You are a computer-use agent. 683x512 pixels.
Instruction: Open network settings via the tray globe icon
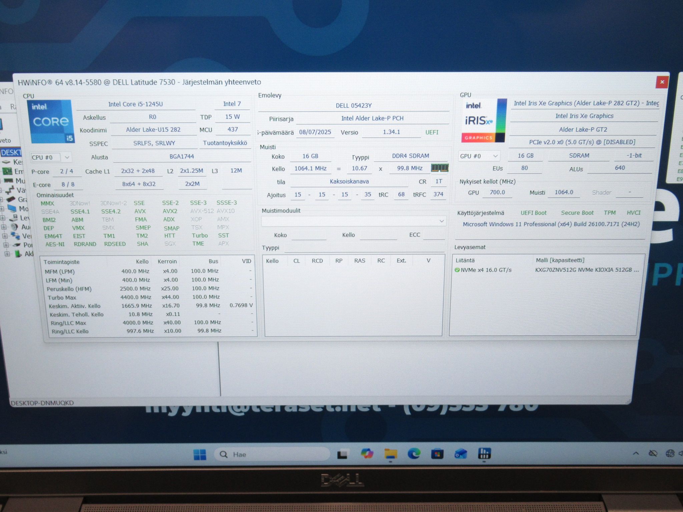pos(670,453)
